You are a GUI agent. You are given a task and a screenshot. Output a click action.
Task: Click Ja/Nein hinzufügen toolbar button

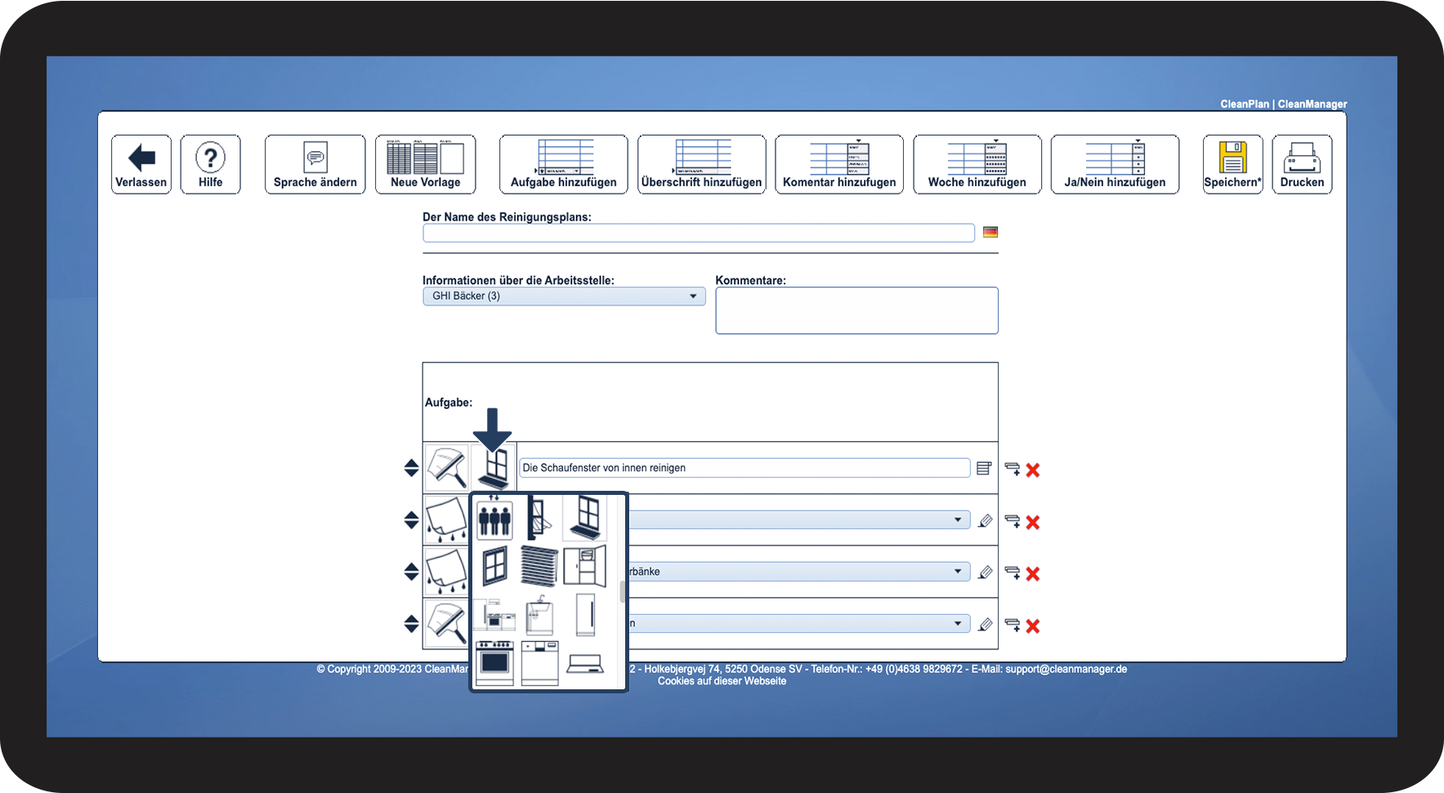click(1115, 164)
